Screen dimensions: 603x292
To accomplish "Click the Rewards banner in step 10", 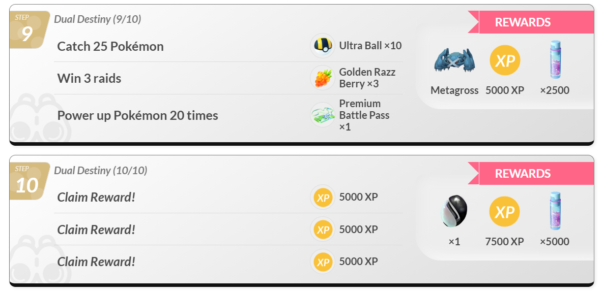I will (x=531, y=173).
